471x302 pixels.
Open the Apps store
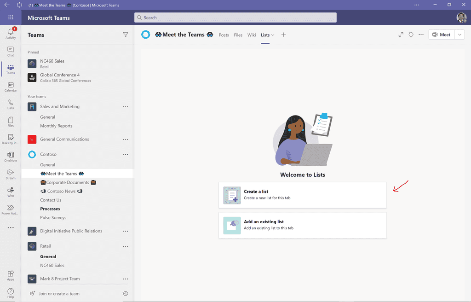point(11,276)
